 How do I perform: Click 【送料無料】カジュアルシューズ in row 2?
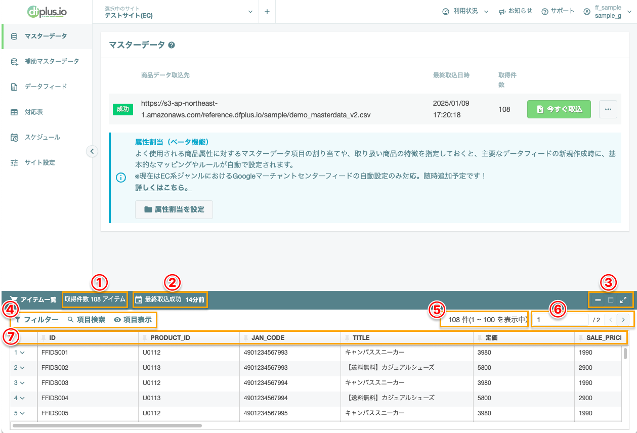coord(390,367)
